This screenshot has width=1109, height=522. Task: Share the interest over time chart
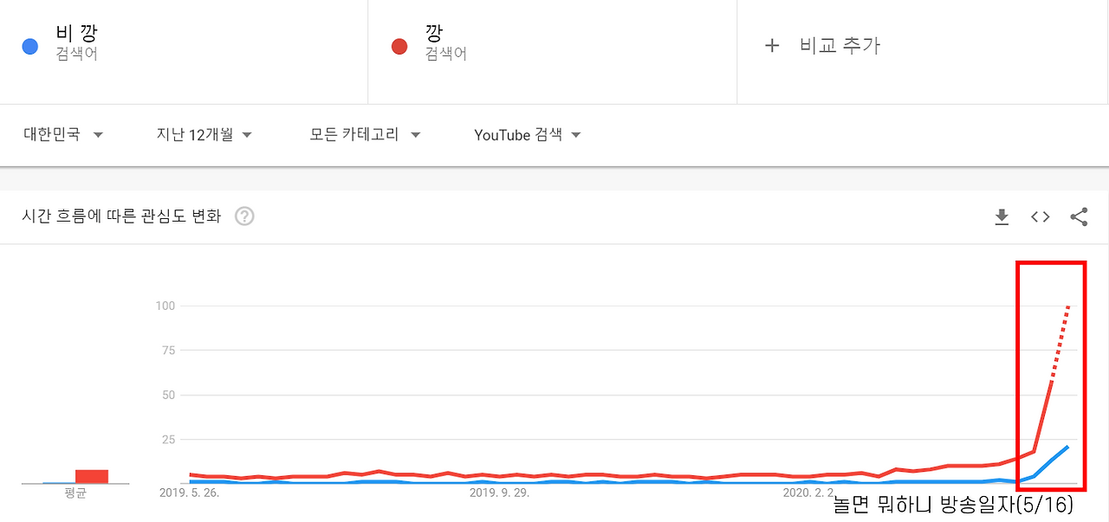(x=1079, y=217)
